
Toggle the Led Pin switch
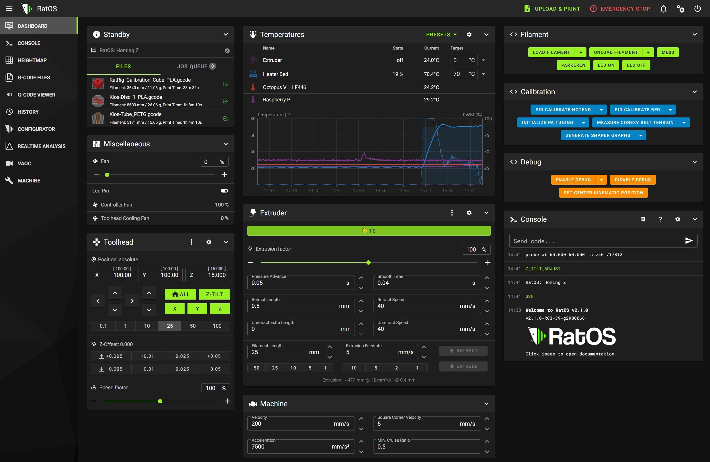(x=224, y=191)
